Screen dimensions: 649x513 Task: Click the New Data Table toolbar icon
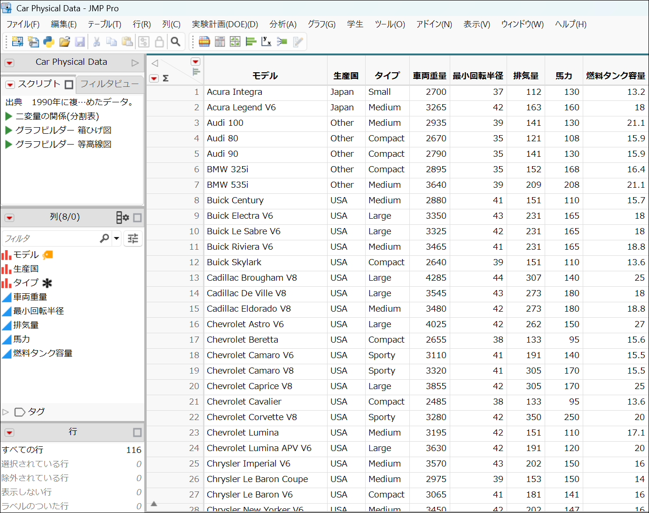[17, 42]
